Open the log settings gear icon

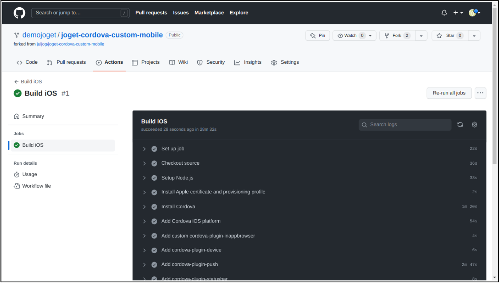click(x=474, y=125)
